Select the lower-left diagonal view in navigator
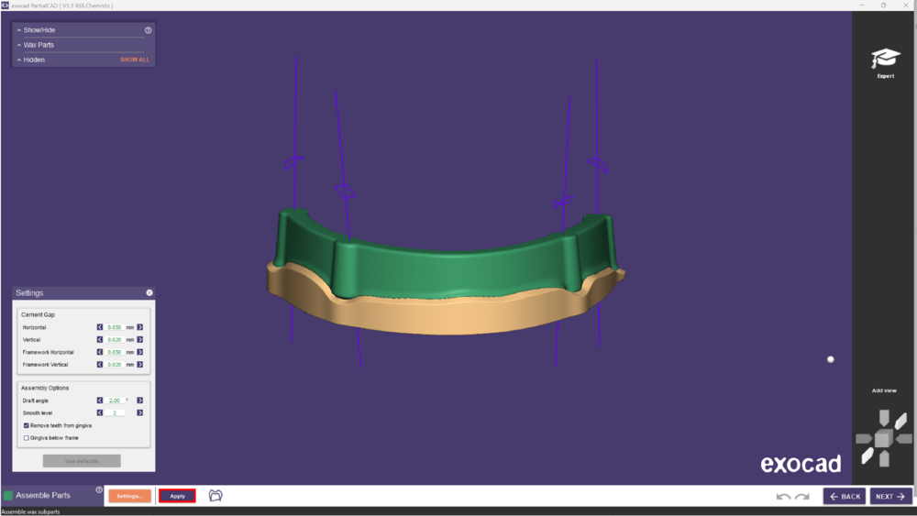The height and width of the screenshot is (516, 917). [867, 456]
